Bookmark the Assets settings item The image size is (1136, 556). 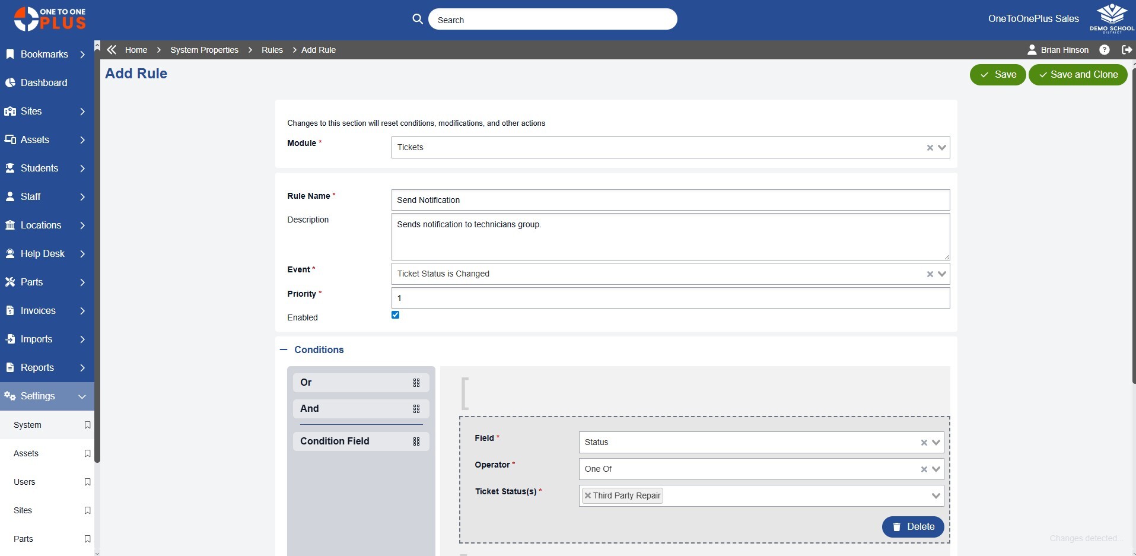point(87,453)
